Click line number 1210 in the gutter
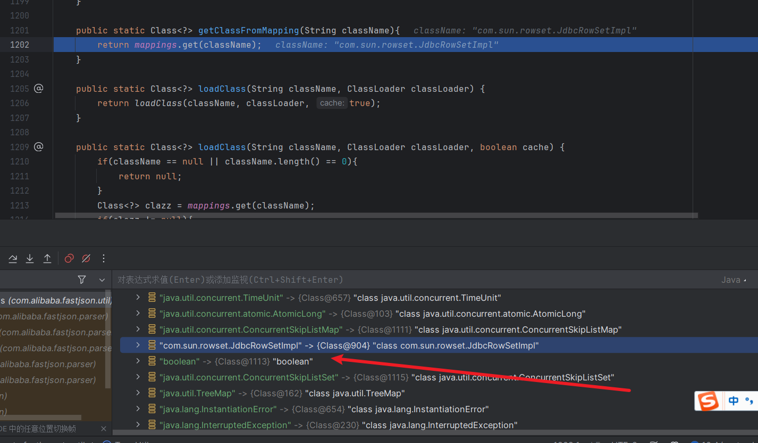 20,161
